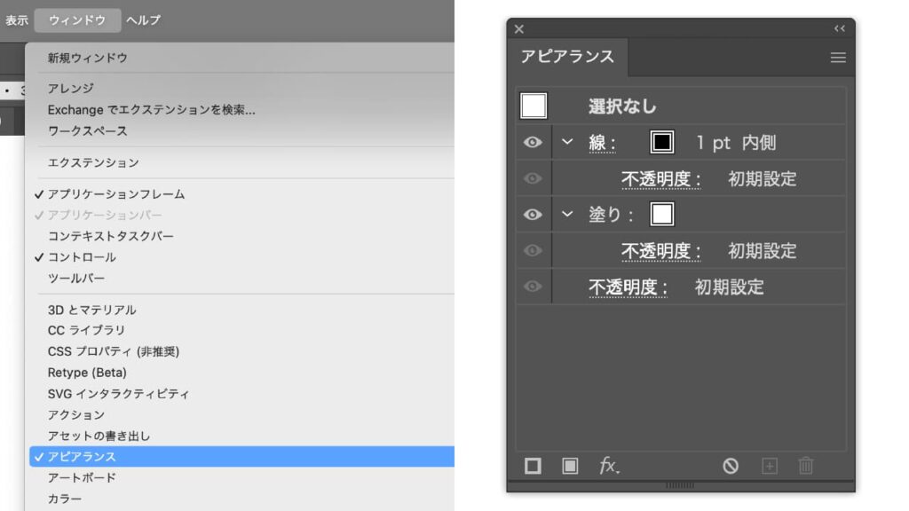
Task: Click 選択なし label in panel
Action: (x=622, y=106)
